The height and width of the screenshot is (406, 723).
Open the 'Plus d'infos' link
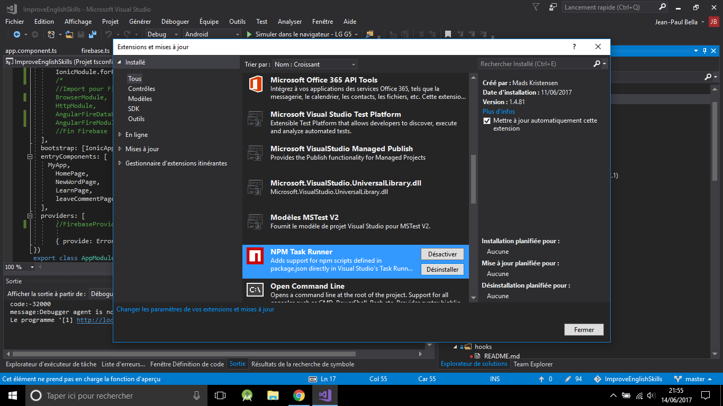499,112
